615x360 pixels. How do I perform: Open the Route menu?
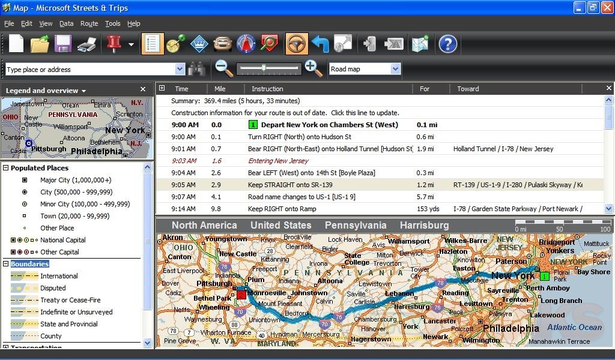[x=89, y=23]
